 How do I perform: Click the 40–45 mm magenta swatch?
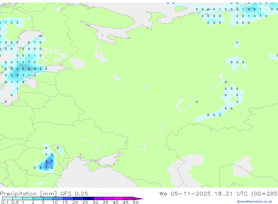pyautogui.click(x=119, y=198)
